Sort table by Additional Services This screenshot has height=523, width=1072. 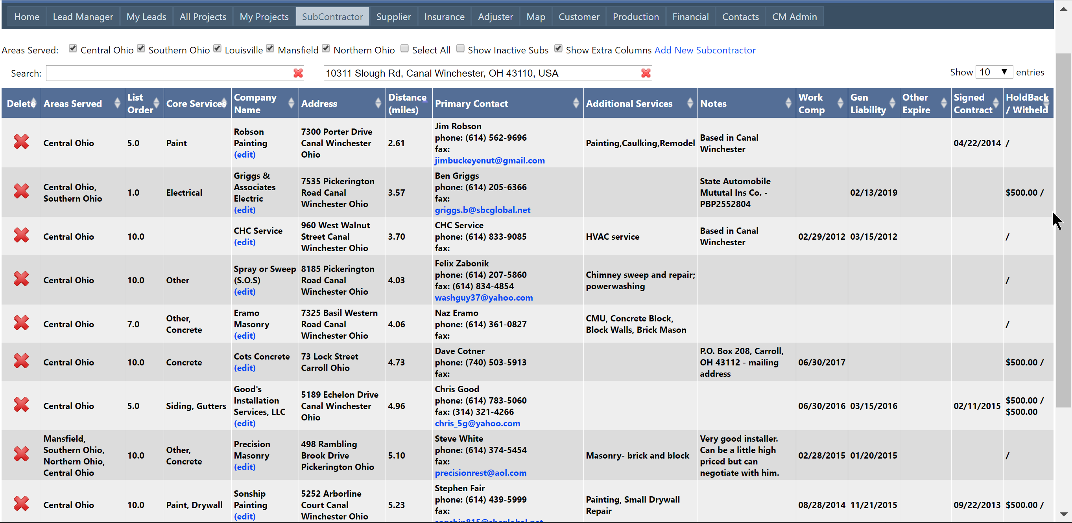click(690, 103)
